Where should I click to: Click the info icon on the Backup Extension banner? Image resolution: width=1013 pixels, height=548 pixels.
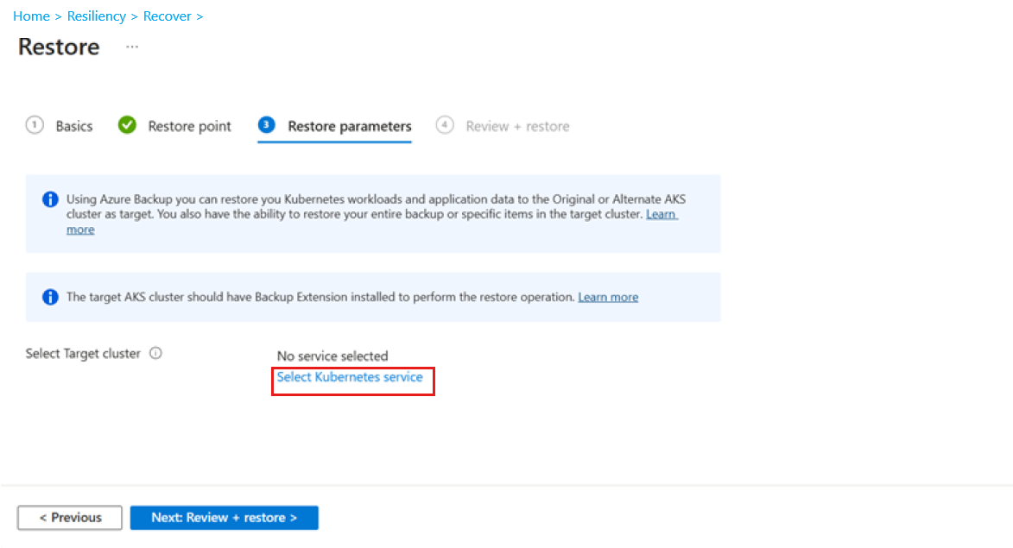click(49, 297)
